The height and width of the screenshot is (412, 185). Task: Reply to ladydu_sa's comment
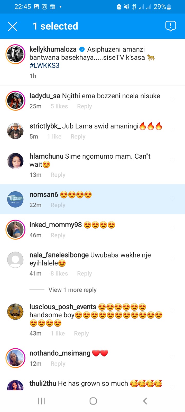pyautogui.click(x=85, y=106)
